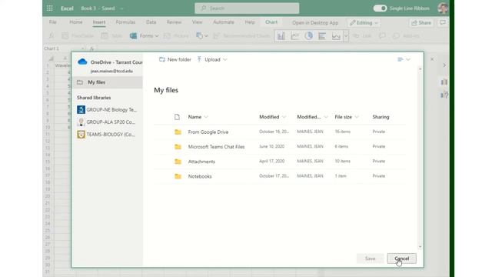Screen dimensions: 492x277
Task: Click Notebooks folder icon
Action: click(178, 176)
